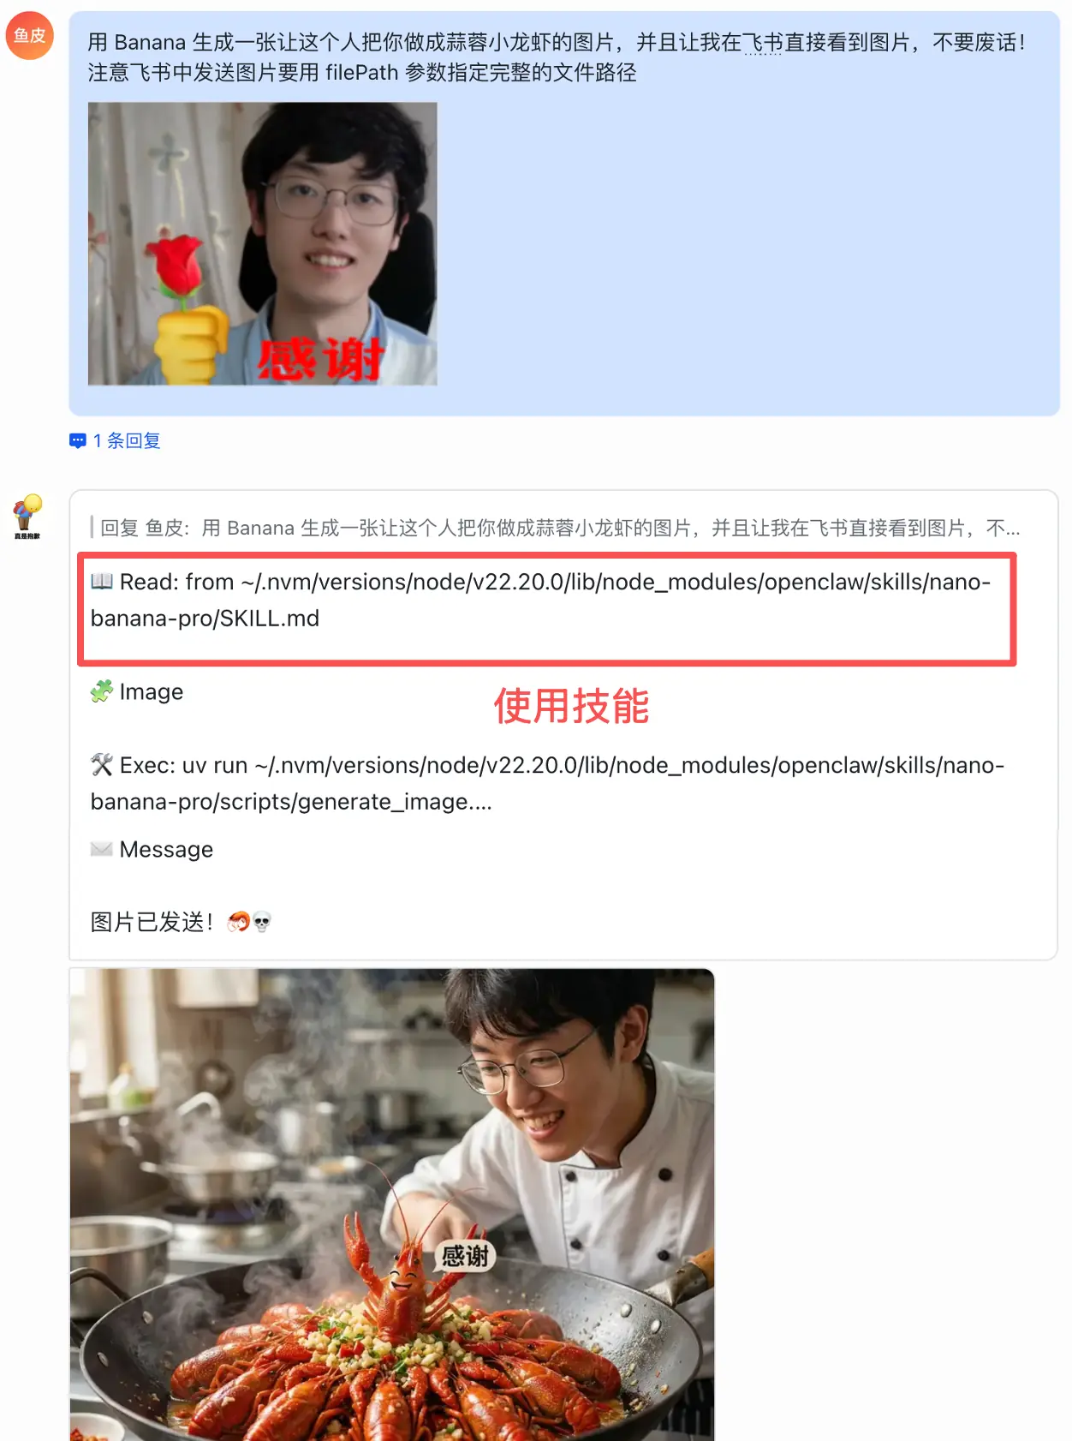This screenshot has width=1072, height=1441.
Task: Open the bot's ice cream avatar
Action: 27,516
